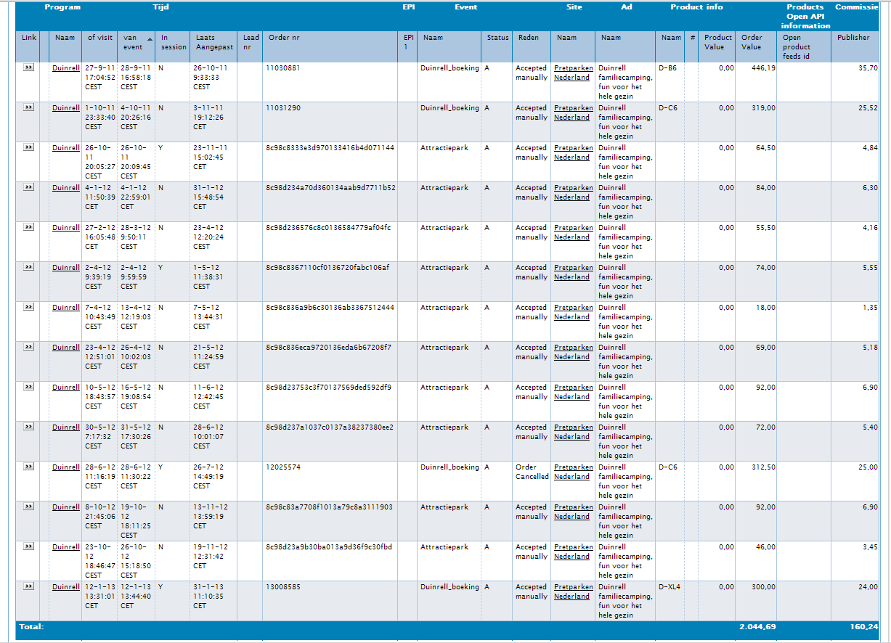Open Duinrell link in the 64,50 order row
Image resolution: width=891 pixels, height=643 pixels.
pos(65,148)
